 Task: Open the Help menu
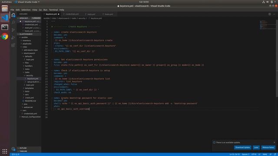62,10
